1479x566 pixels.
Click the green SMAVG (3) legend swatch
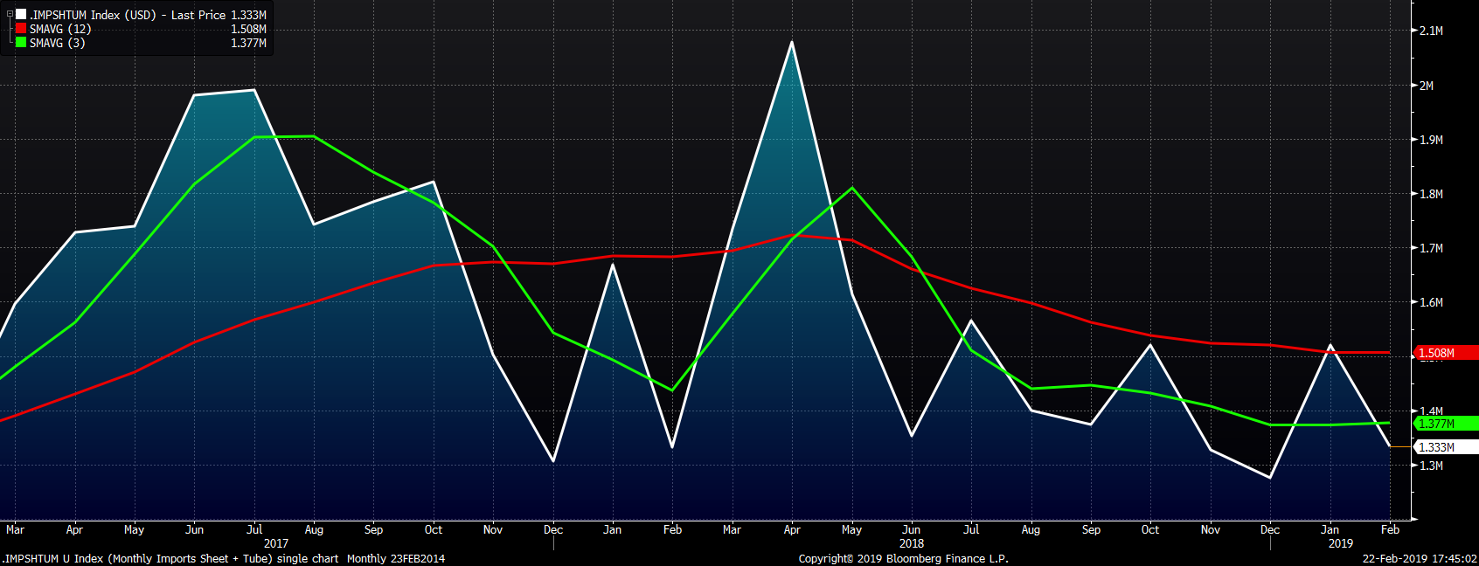point(21,43)
